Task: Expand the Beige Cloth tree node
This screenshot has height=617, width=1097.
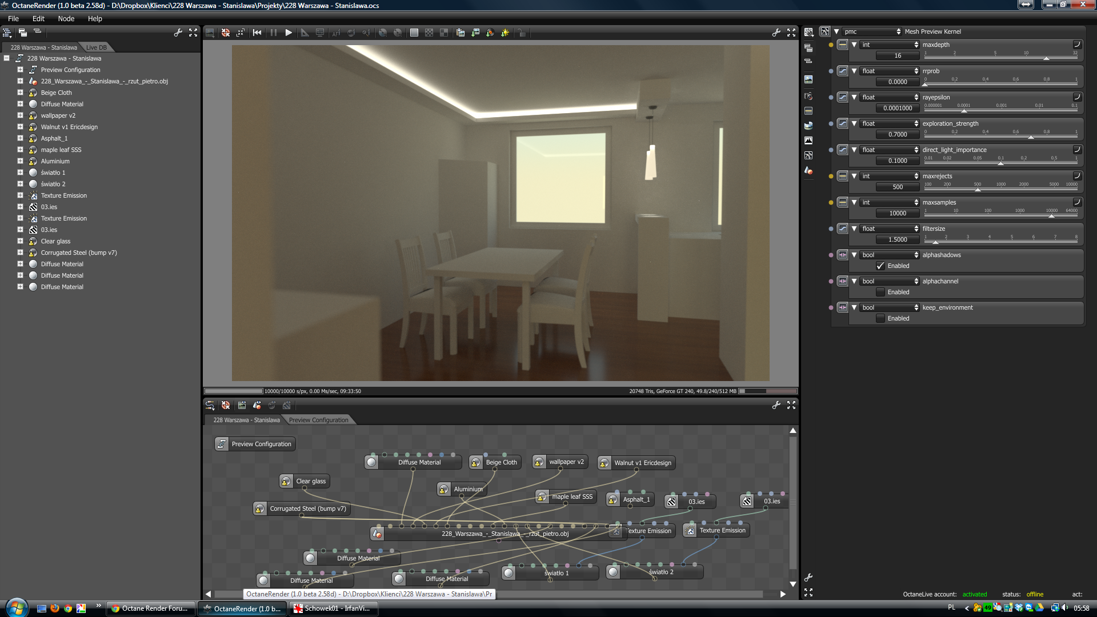Action: 20,93
